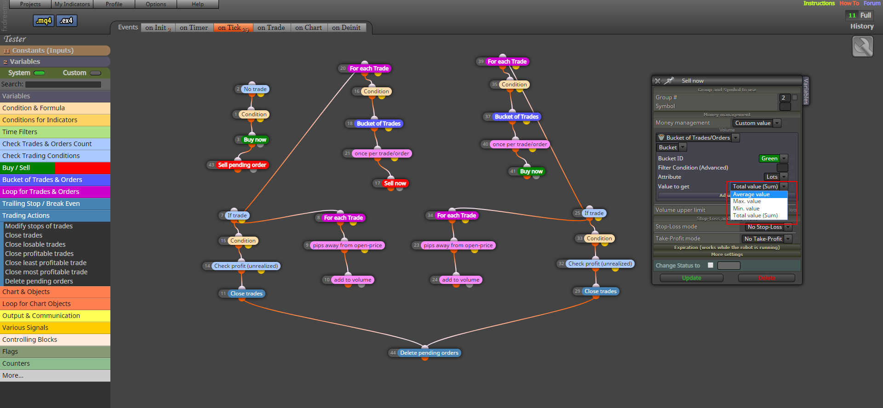
Task: Select the For each Trade block 20
Action: click(x=369, y=68)
